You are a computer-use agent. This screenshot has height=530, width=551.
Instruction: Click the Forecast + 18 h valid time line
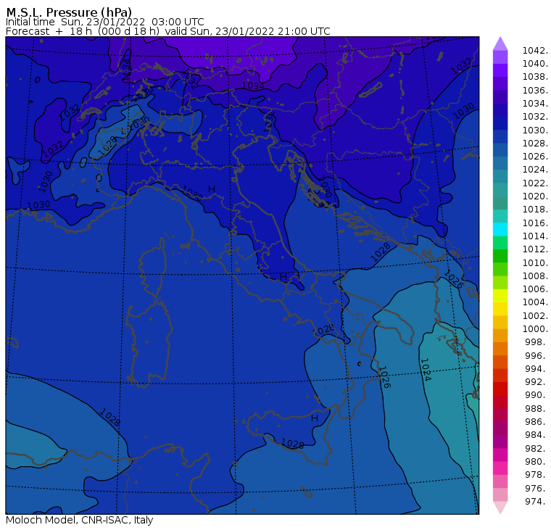pyautogui.click(x=168, y=31)
